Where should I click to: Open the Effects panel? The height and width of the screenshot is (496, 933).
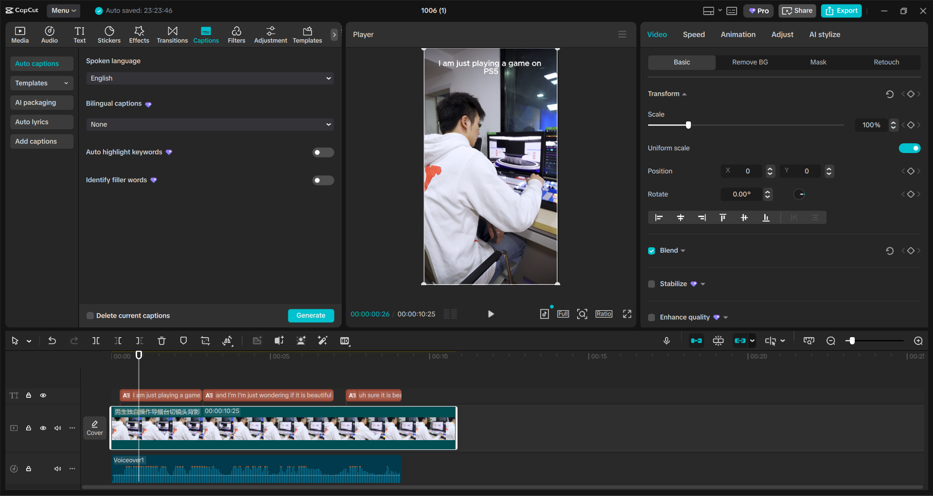139,34
